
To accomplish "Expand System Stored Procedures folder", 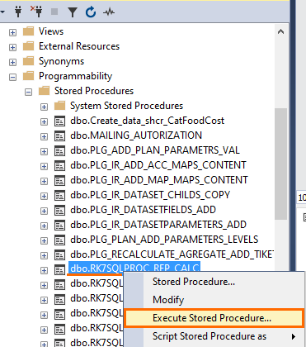I will coord(44,107).
